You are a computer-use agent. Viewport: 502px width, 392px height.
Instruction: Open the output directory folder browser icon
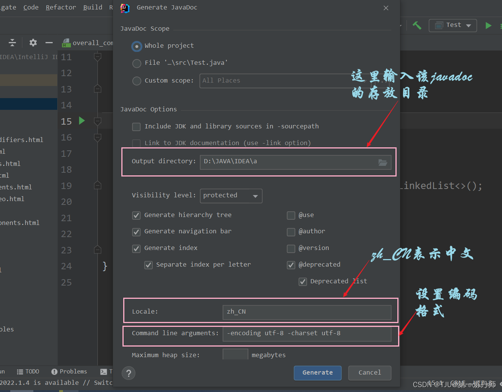pyautogui.click(x=383, y=162)
